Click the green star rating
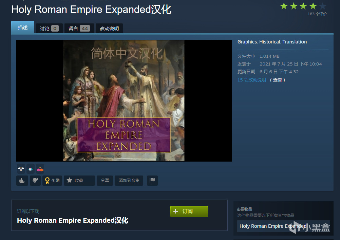 click(303, 6)
